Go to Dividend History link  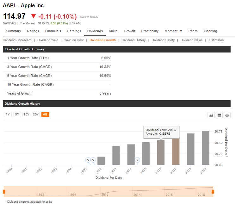pyautogui.click(x=134, y=40)
